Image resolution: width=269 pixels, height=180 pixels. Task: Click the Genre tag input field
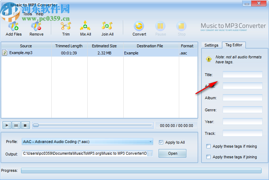tap(243, 110)
